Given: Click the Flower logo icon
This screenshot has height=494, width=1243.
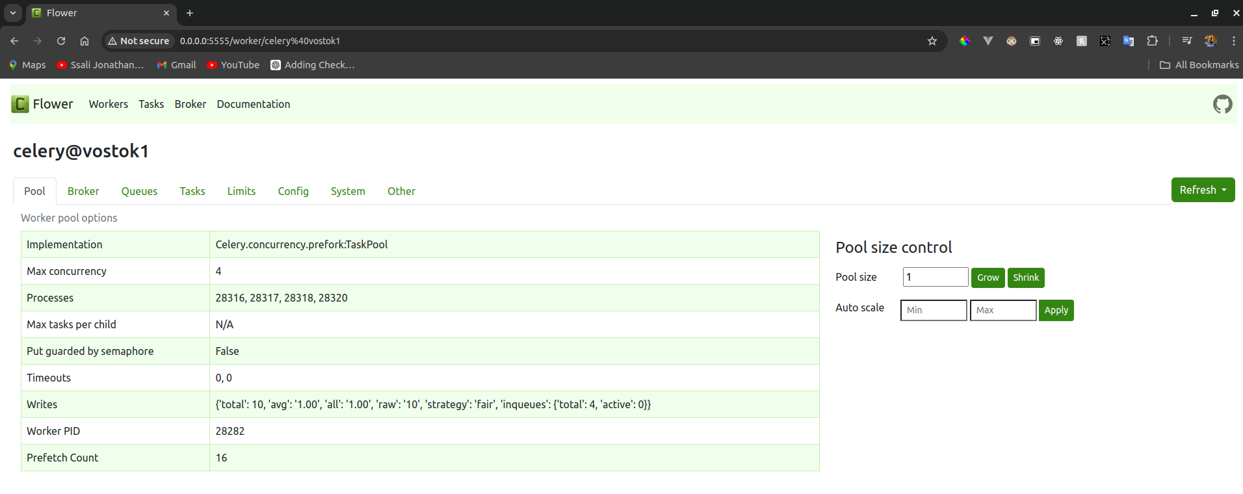Looking at the screenshot, I should 20,104.
